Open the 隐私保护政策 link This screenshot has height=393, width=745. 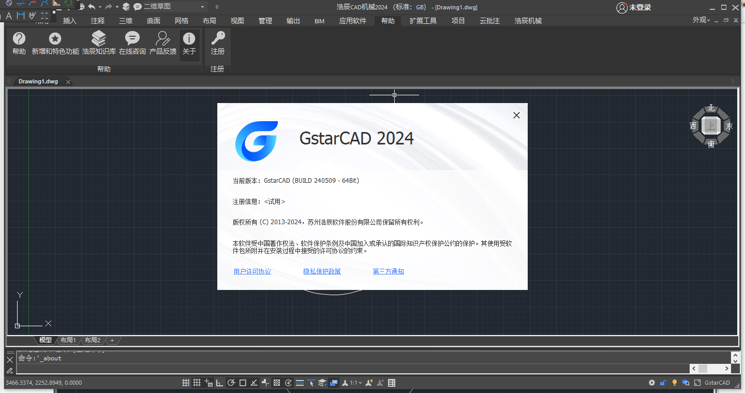322,271
